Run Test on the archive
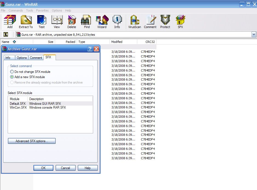 42,21
